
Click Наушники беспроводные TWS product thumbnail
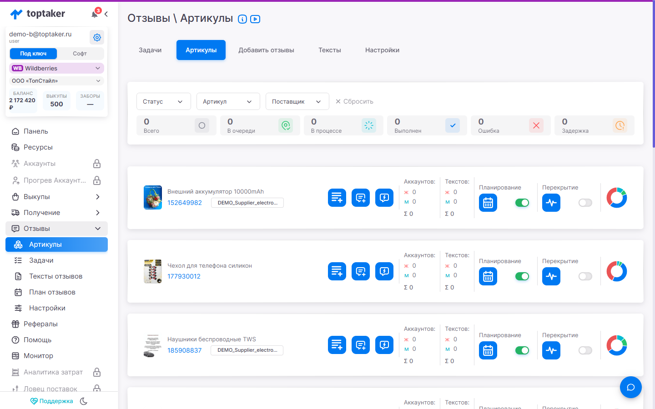pyautogui.click(x=153, y=345)
